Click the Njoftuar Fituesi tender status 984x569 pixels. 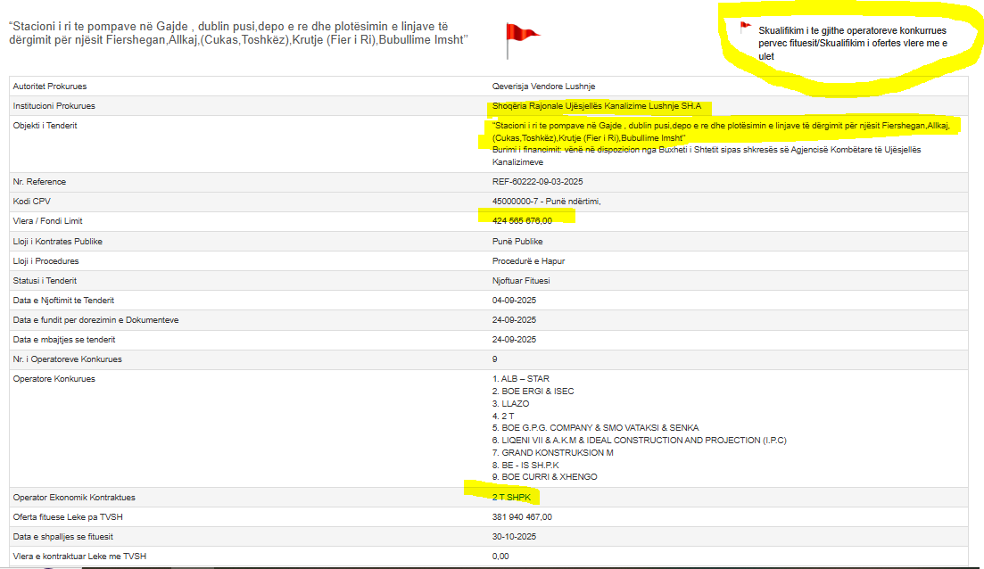click(x=521, y=280)
